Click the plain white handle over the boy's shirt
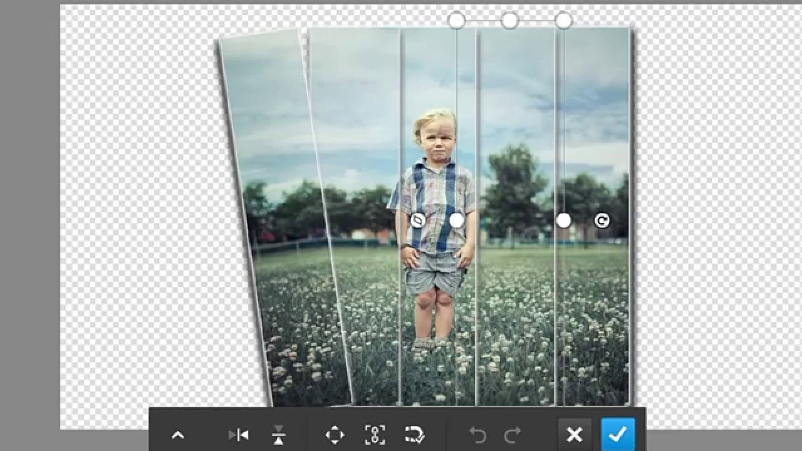Image resolution: width=802 pixels, height=451 pixels. pos(457,220)
